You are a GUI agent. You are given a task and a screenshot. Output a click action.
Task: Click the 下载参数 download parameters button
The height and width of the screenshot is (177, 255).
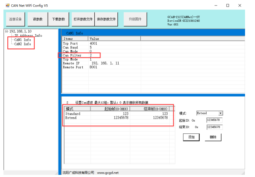click(x=58, y=19)
